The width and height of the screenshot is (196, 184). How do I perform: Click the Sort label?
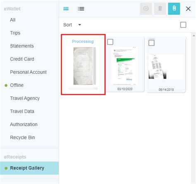[67, 25]
